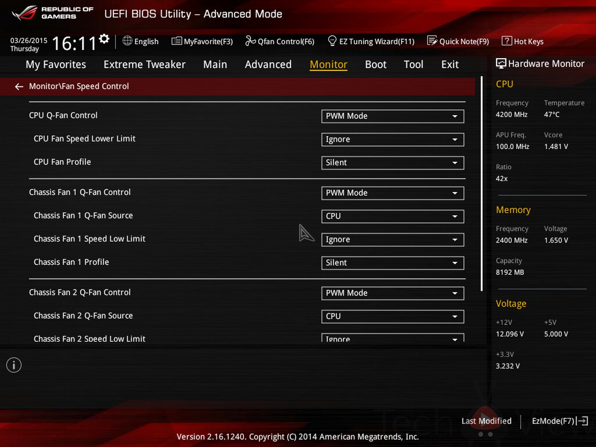The width and height of the screenshot is (596, 447).
Task: Click the 03/26/2015 date
Action: pyautogui.click(x=29, y=41)
